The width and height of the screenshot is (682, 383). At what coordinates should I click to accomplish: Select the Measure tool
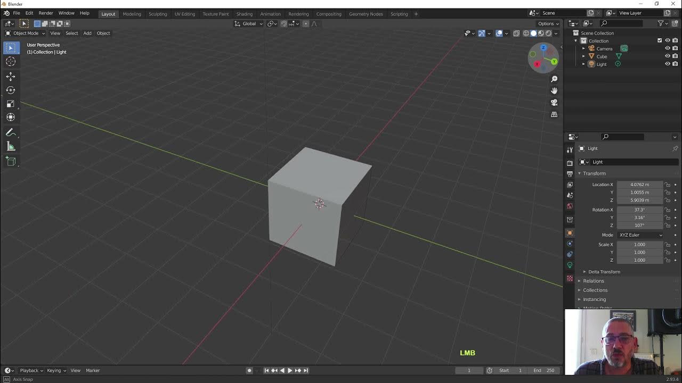point(11,146)
